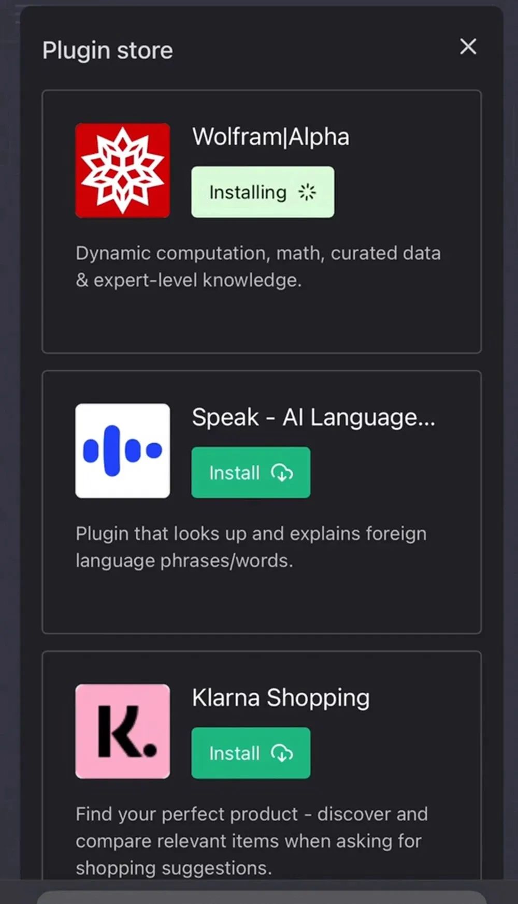Image resolution: width=518 pixels, height=904 pixels.
Task: Click the Installing button for Wolfram|Alpha
Action: [x=263, y=192]
